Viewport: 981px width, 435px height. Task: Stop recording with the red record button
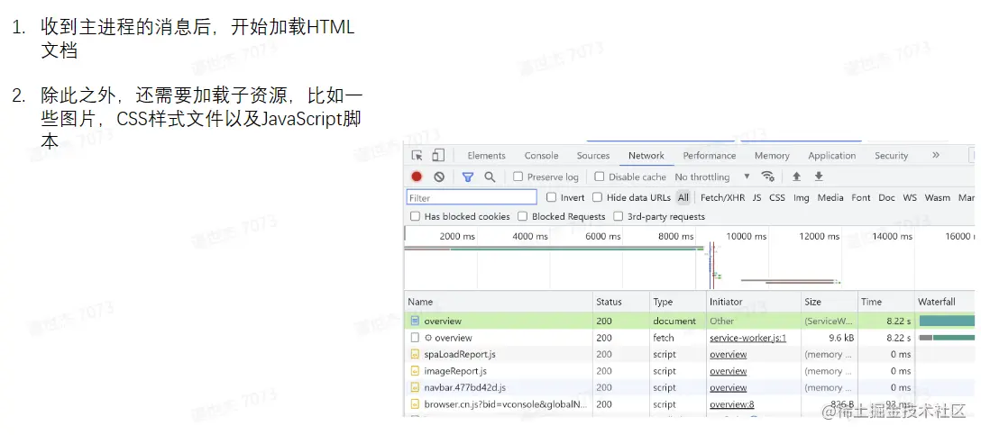click(417, 177)
